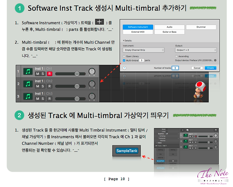Click Ch3 volume slider in large track list

click(x=71, y=99)
